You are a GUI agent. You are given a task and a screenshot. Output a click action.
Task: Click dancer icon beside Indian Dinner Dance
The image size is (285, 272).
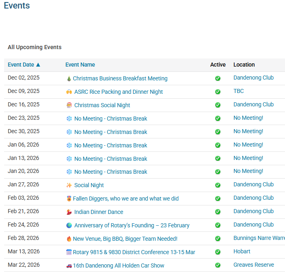click(x=69, y=212)
